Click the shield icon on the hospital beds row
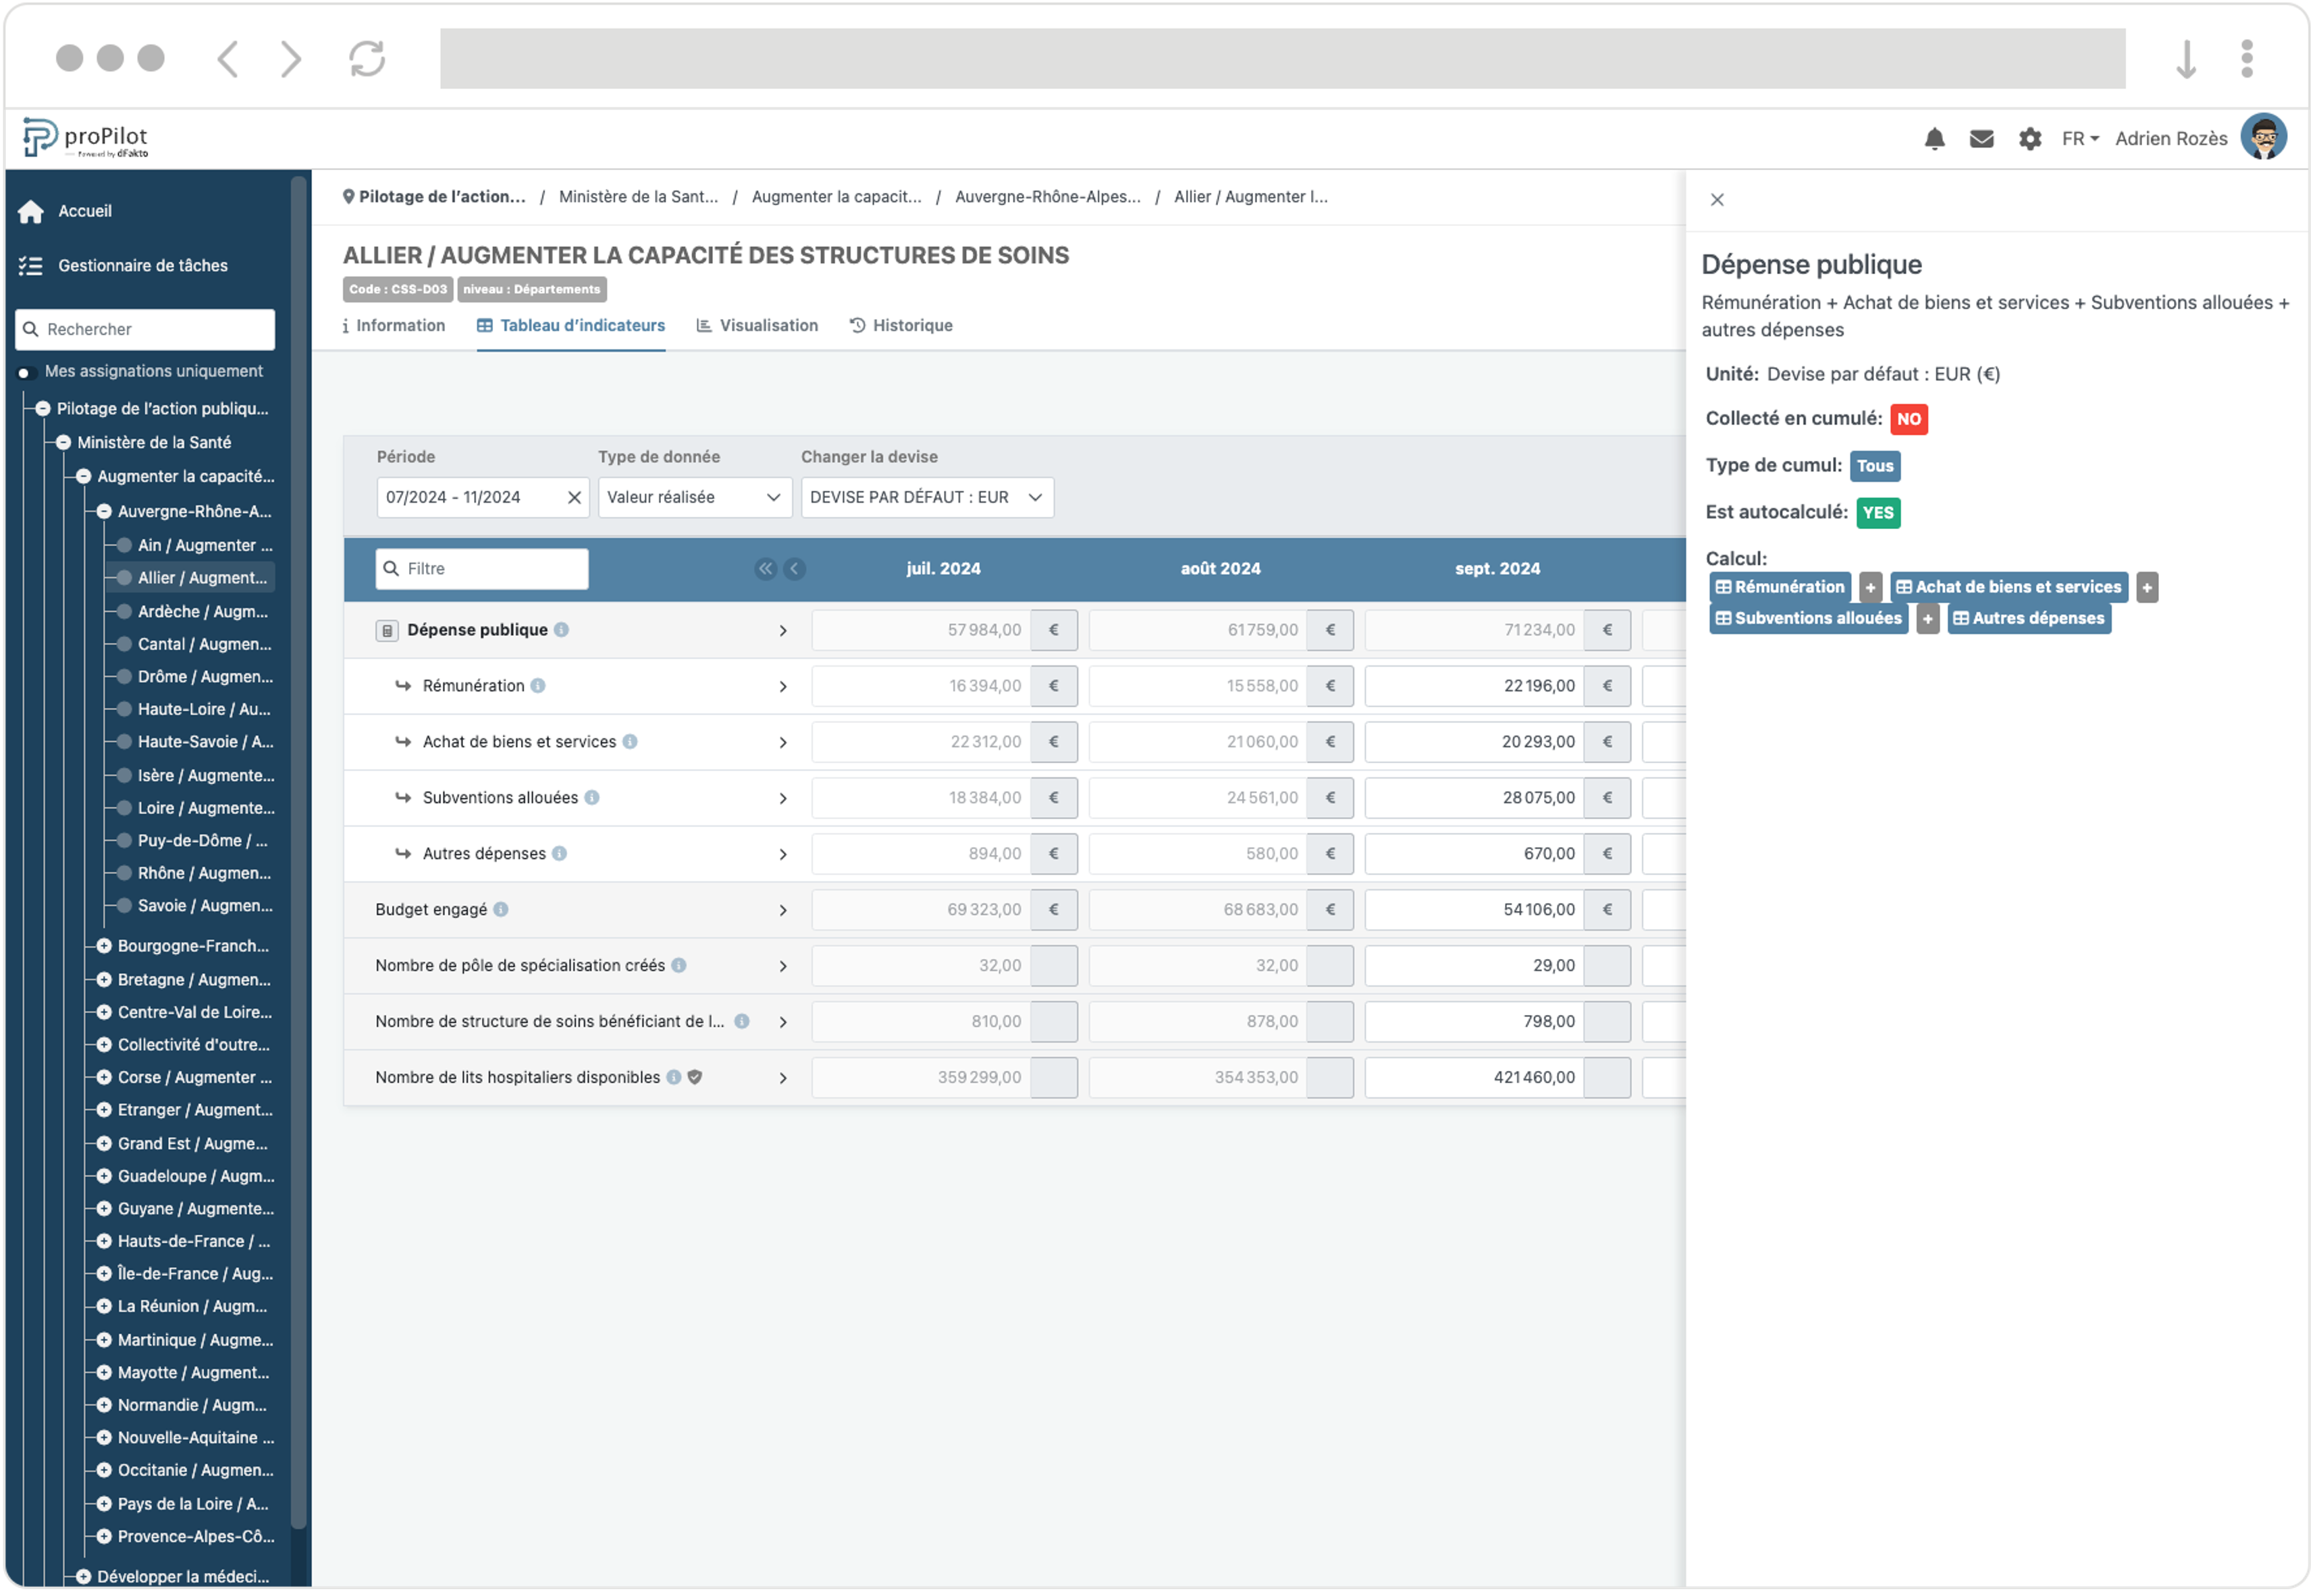 (695, 1077)
